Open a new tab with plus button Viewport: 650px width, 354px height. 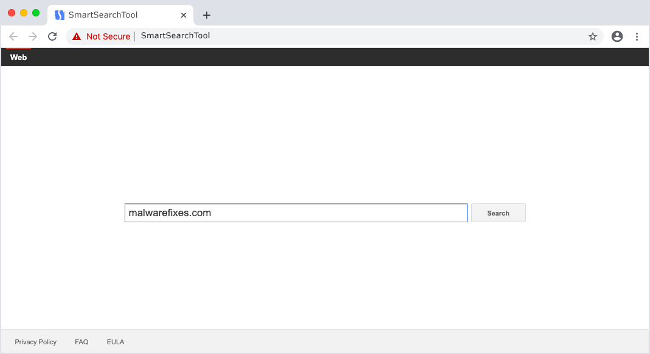[207, 15]
